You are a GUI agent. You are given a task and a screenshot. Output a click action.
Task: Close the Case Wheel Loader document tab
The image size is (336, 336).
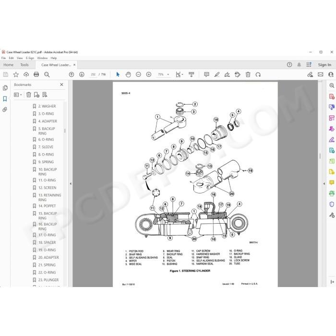74,65
